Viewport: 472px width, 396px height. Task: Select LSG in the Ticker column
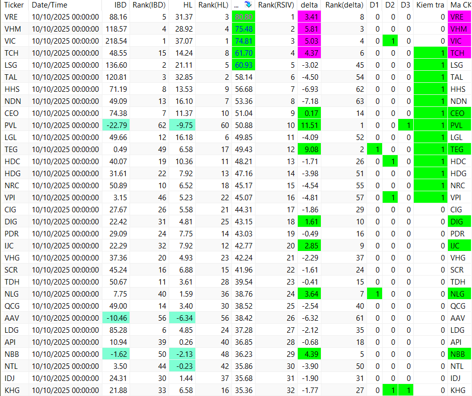click(11, 65)
